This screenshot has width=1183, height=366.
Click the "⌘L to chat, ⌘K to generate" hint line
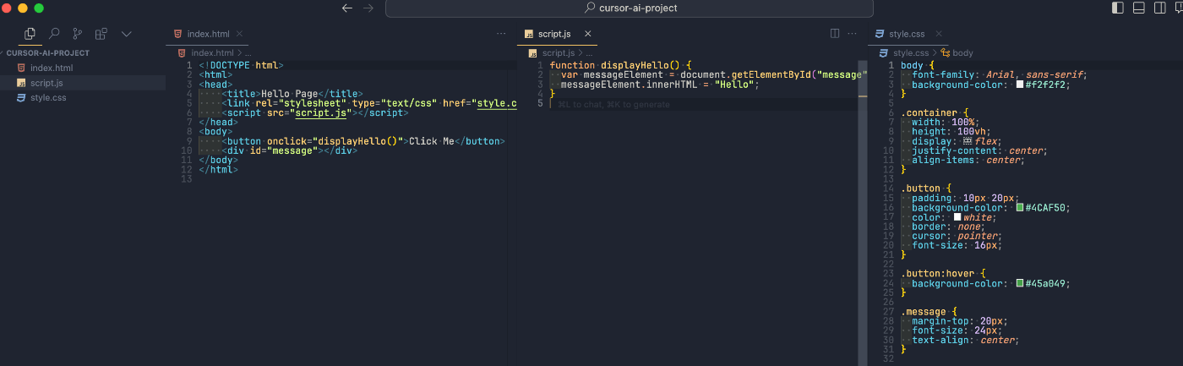coord(613,105)
